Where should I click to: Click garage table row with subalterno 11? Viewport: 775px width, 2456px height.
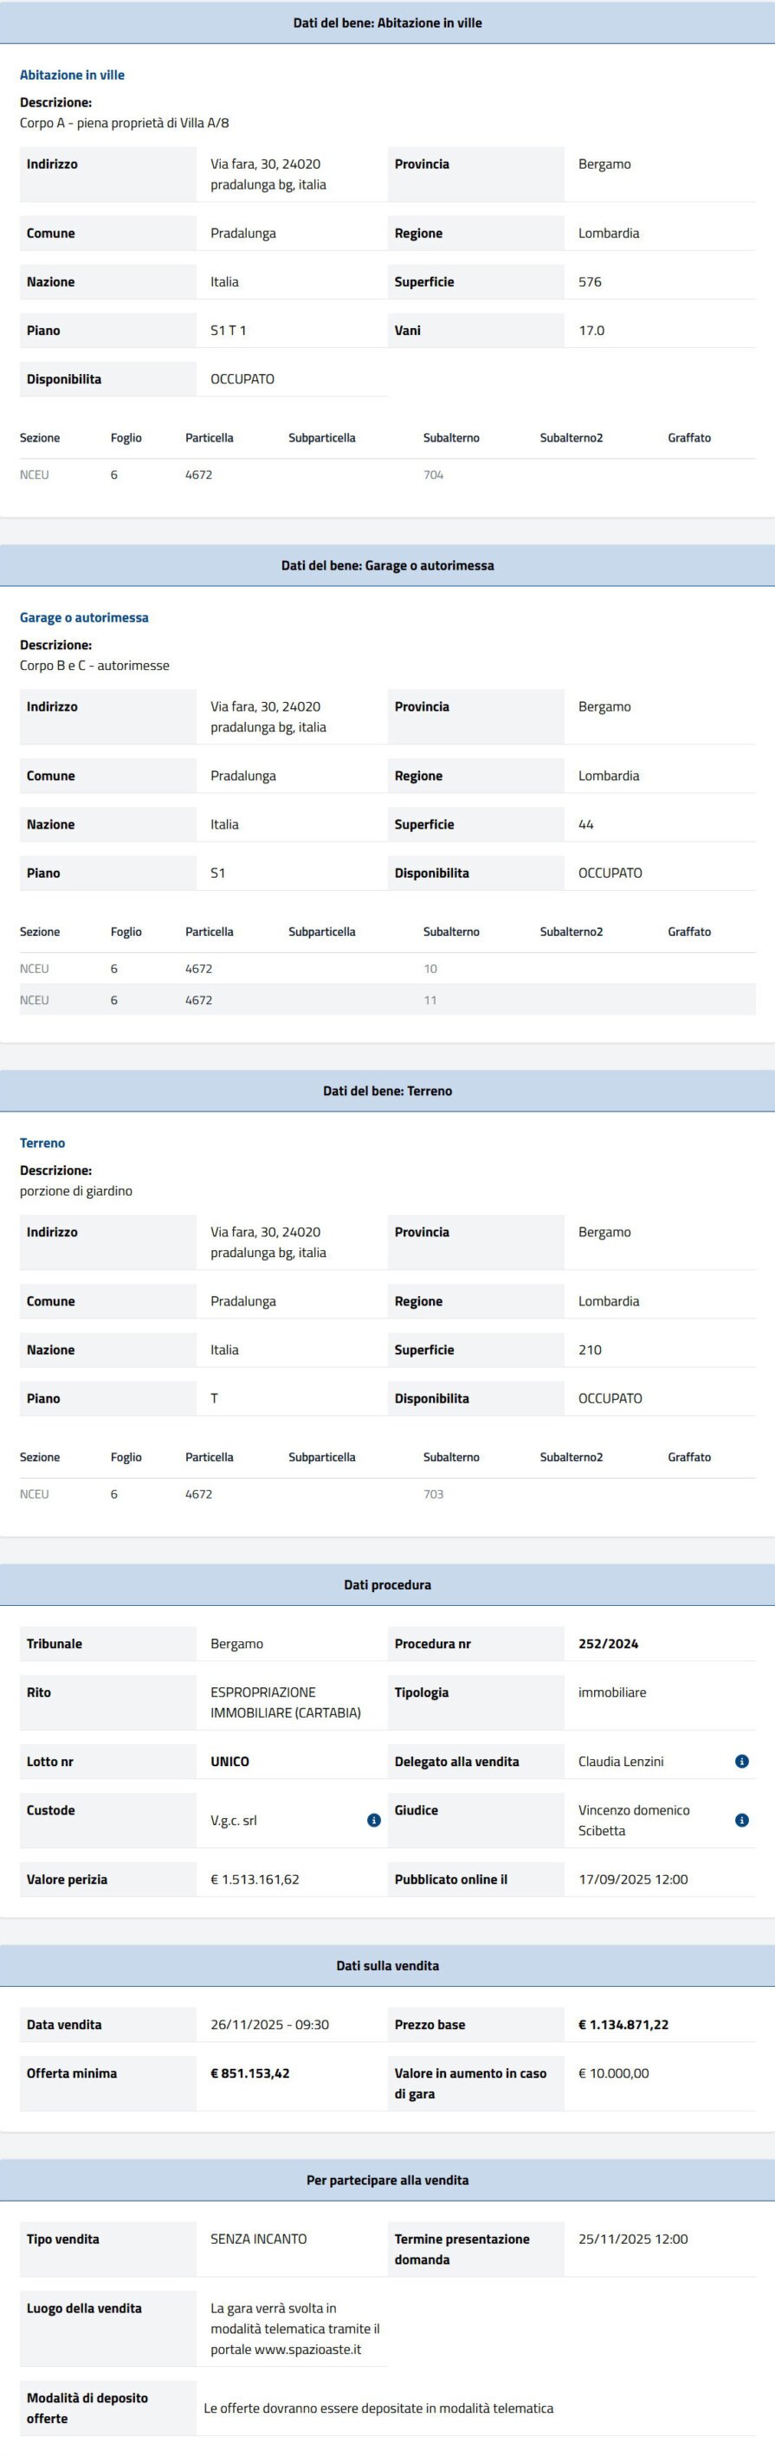387,1000
